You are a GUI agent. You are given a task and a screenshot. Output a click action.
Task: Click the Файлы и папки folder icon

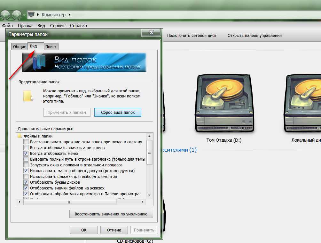(20, 136)
